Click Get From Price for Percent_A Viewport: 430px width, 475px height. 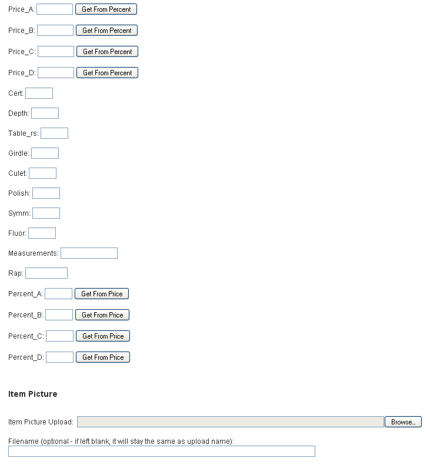pyautogui.click(x=102, y=294)
